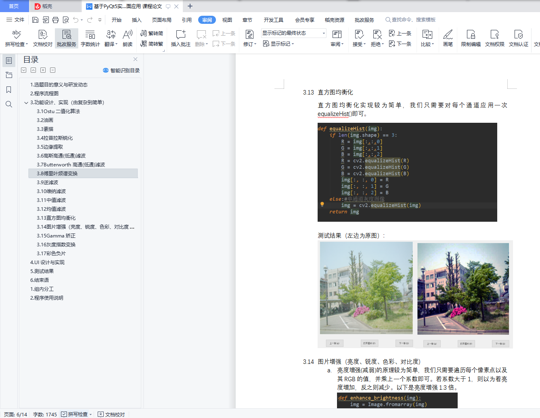Switch to 引用 ribbon tab
This screenshot has width=540, height=418.
tap(187, 20)
